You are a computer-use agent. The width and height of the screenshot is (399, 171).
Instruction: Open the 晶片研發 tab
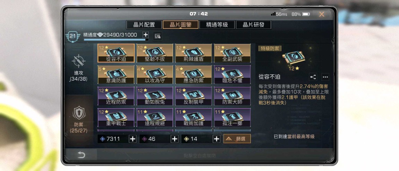pyautogui.click(x=253, y=25)
